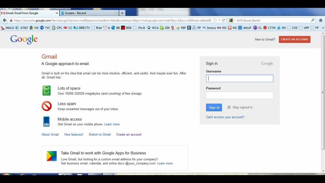The width and height of the screenshot is (325, 183).
Task: Open the TVC bookmark
Action: pyautogui.click(x=45, y=28)
